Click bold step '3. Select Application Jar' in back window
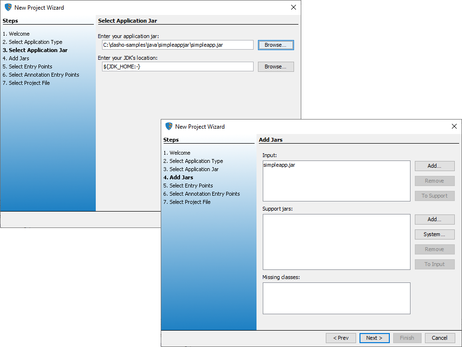The height and width of the screenshot is (347, 462). pyautogui.click(x=35, y=50)
